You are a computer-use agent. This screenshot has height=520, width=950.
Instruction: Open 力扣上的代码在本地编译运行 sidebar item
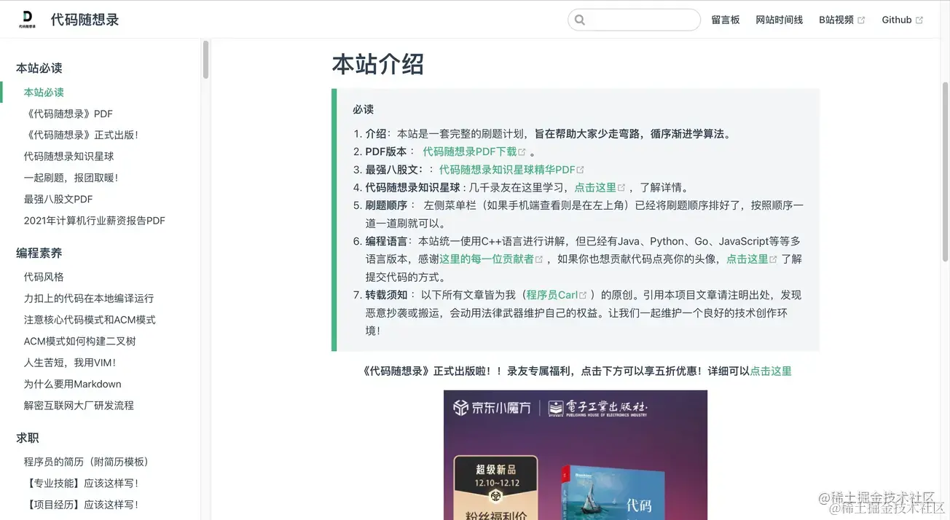pos(89,299)
